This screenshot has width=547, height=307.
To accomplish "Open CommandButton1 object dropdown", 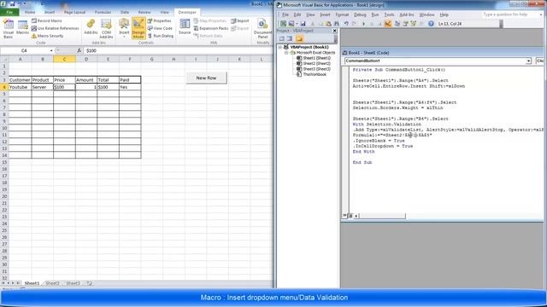I will tap(528, 61).
